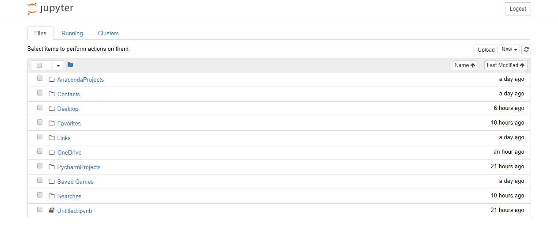Click the folder icon beside OneDrive

51,152
